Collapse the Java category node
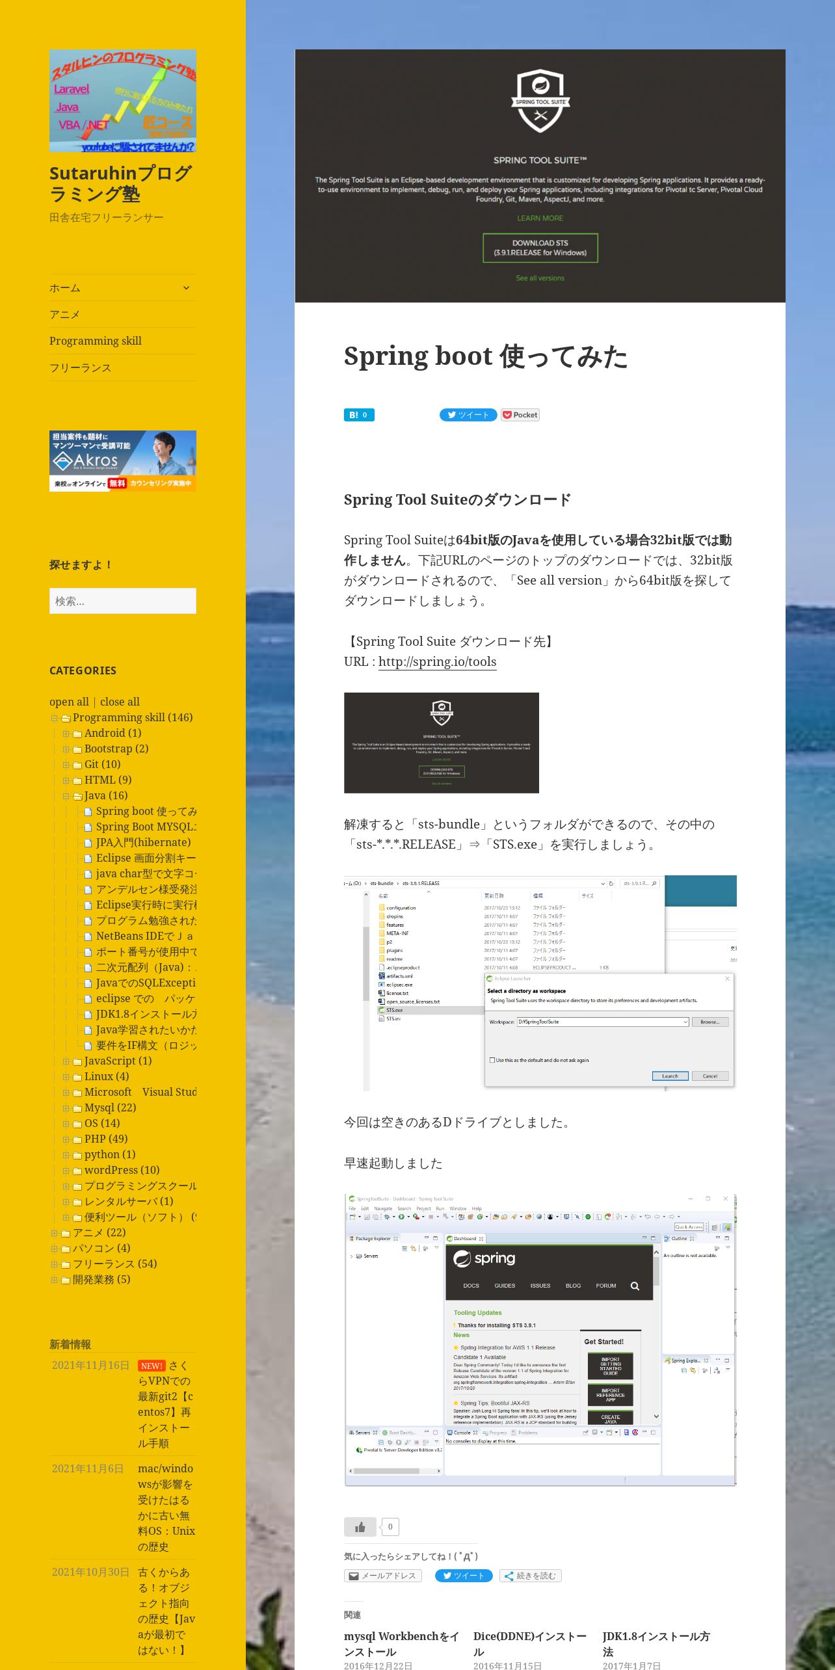The height and width of the screenshot is (1670, 835). coord(66,796)
